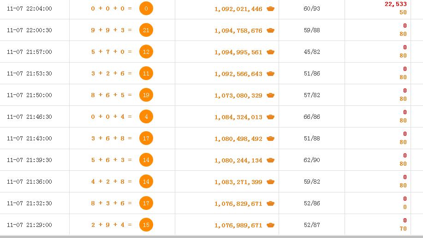
Task: Click horizontal scrollbar at page bottom
Action: 211,237
